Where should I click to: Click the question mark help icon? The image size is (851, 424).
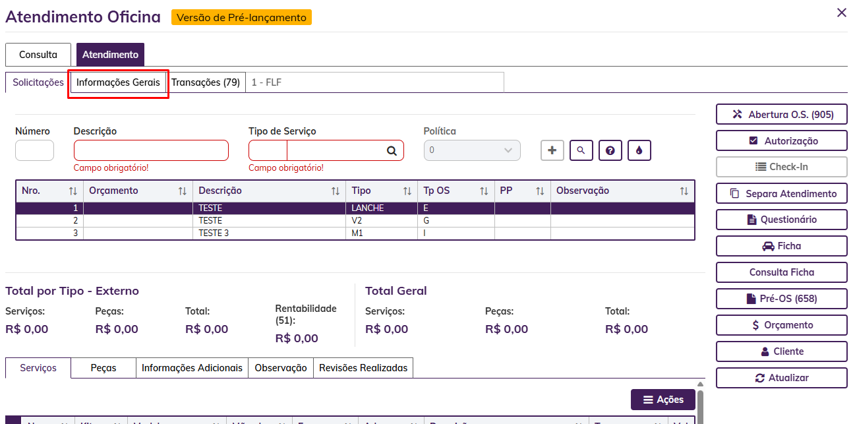(x=610, y=150)
